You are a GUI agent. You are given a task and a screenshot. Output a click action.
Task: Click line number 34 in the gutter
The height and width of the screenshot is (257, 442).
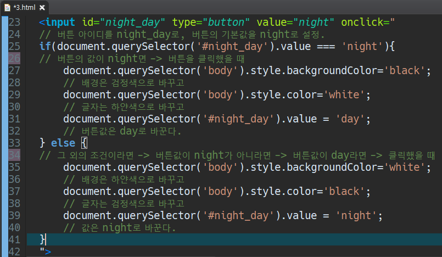click(14, 155)
